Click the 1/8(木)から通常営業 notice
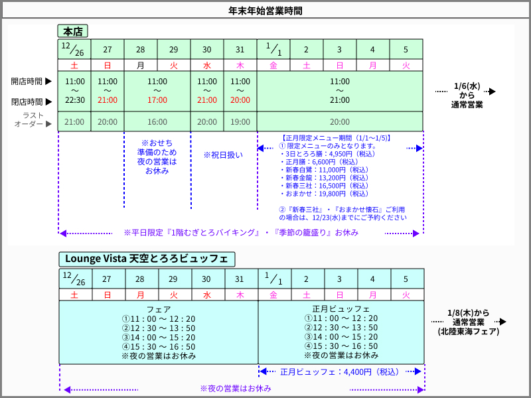The image size is (531, 398). (x=469, y=322)
